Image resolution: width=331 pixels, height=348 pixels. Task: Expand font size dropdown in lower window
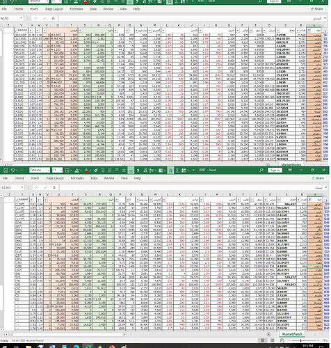(x=60, y=171)
